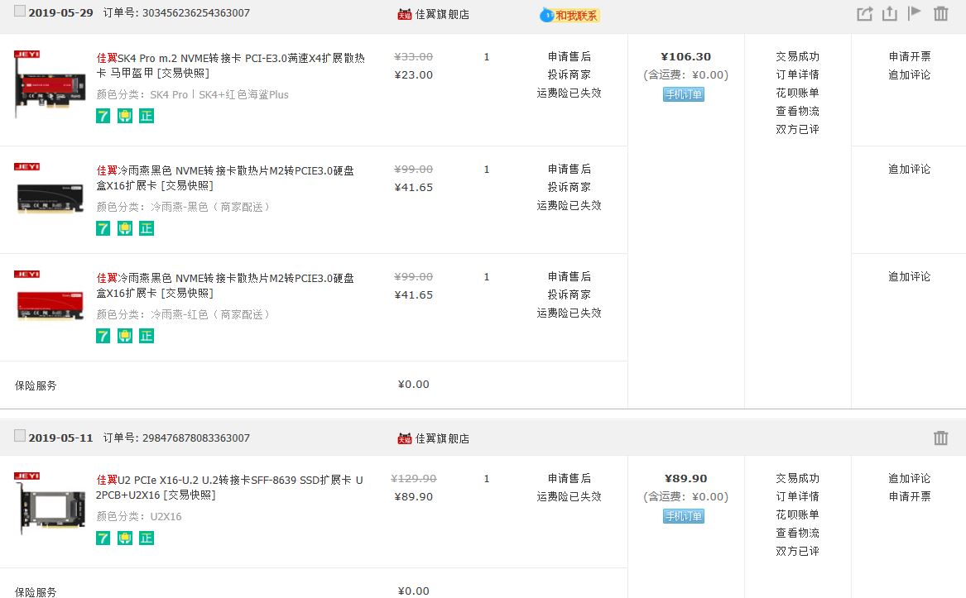Open 查看物流 for the ¥89.90 order
The image size is (966, 598).
[797, 533]
